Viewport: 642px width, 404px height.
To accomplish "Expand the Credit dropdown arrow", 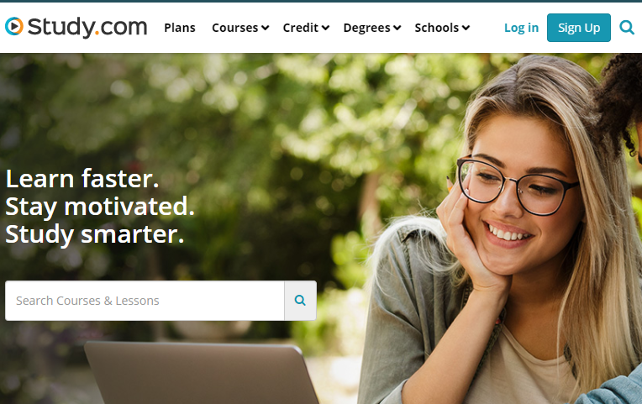I will pyautogui.click(x=325, y=28).
